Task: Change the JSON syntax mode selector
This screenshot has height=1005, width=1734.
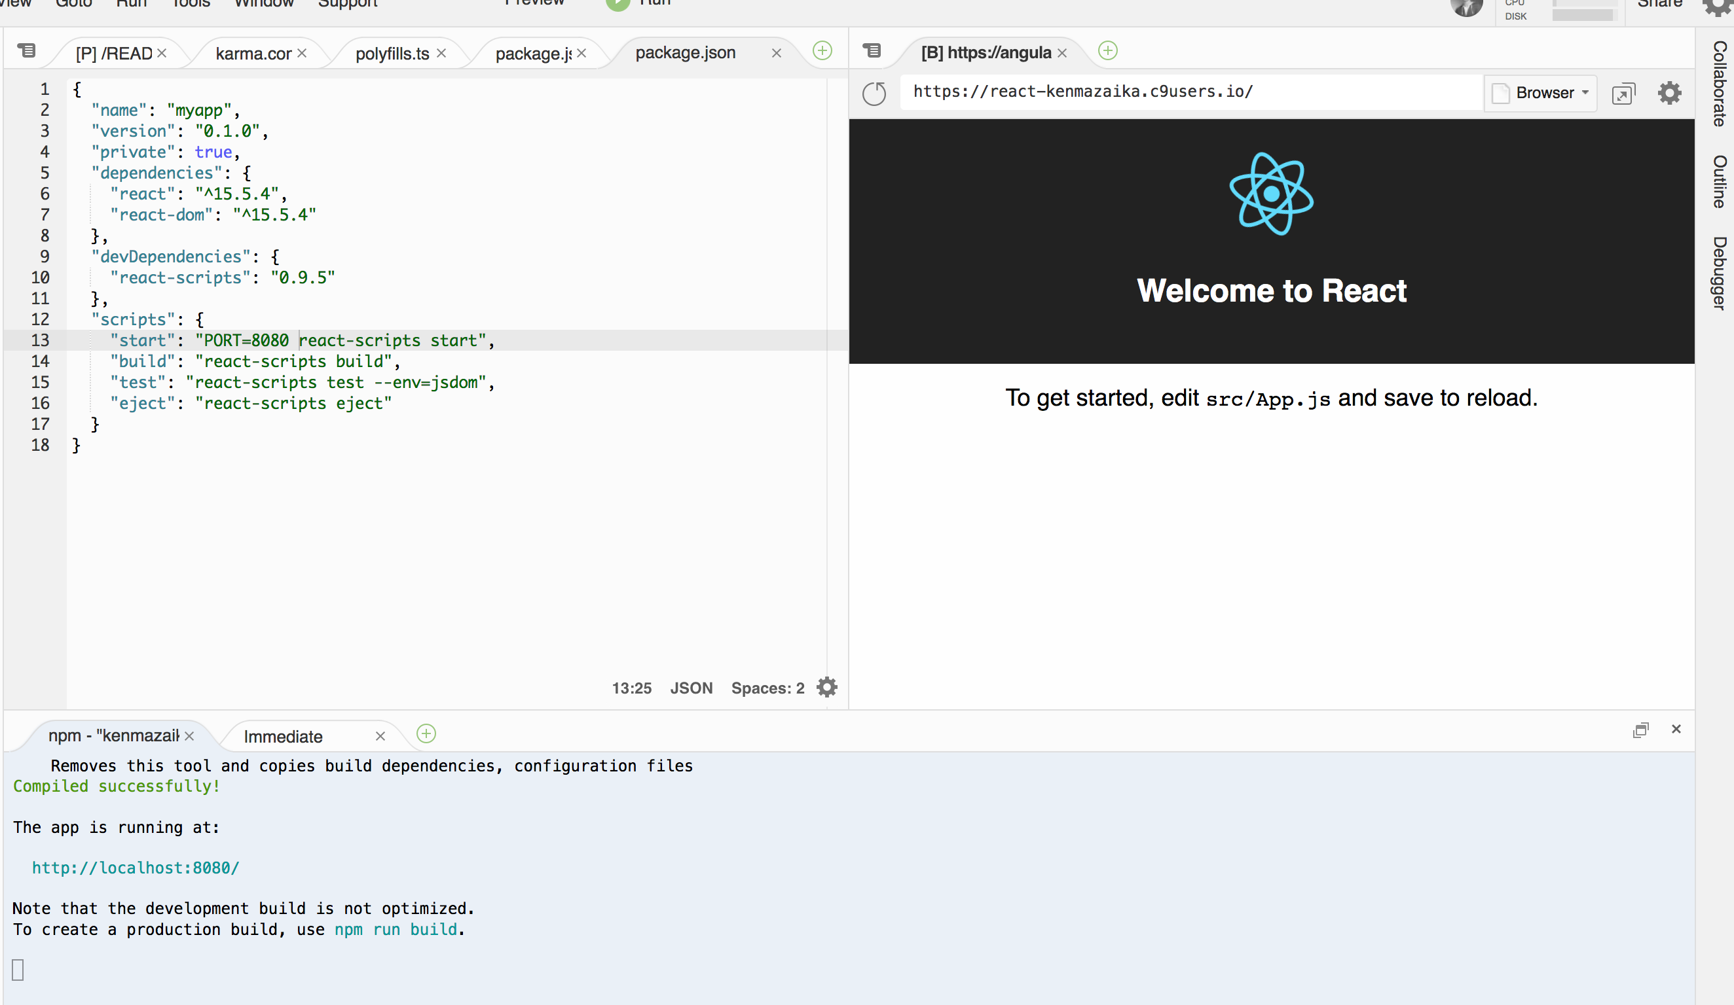Action: click(x=691, y=688)
